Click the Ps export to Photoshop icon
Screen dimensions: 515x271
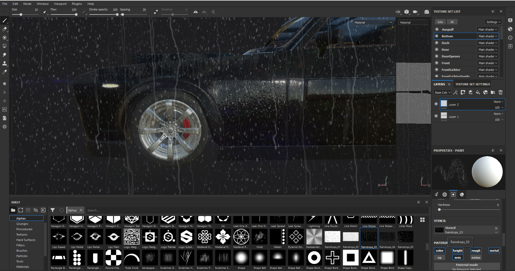pyautogui.click(x=5, y=109)
